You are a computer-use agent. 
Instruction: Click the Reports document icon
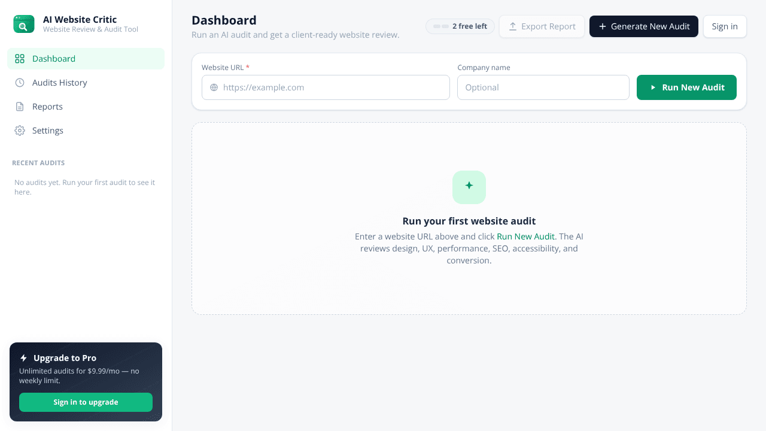click(20, 107)
